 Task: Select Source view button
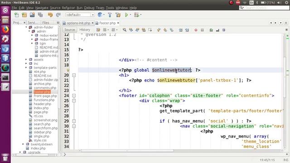pos(69,29)
